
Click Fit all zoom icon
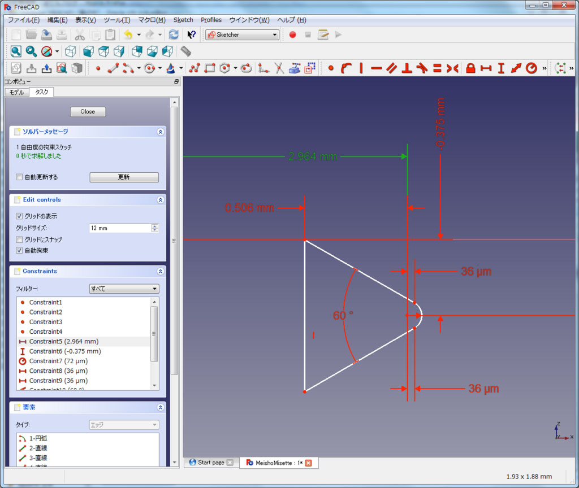pyautogui.click(x=16, y=51)
